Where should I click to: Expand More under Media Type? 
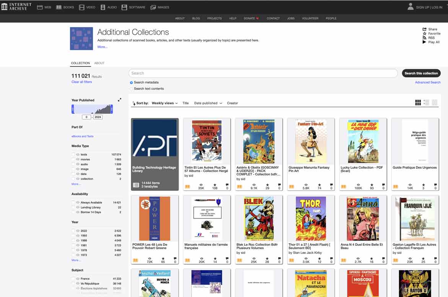pos(76,184)
